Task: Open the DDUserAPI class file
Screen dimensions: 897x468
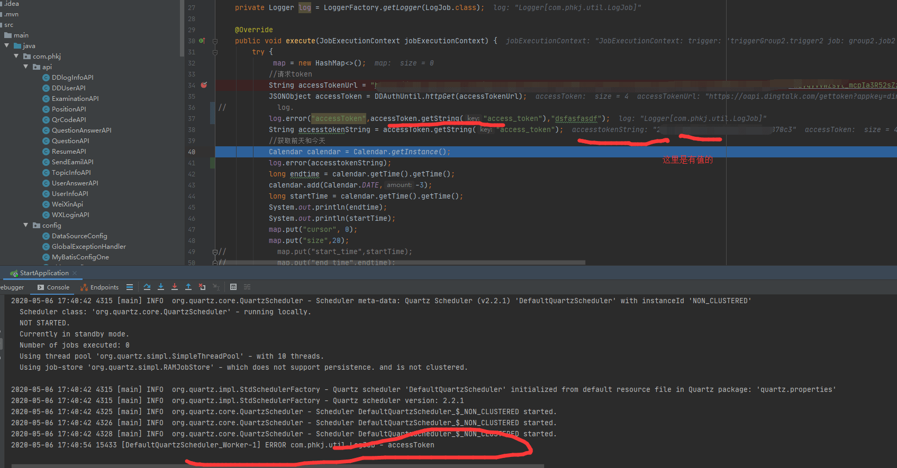Action: pos(68,88)
